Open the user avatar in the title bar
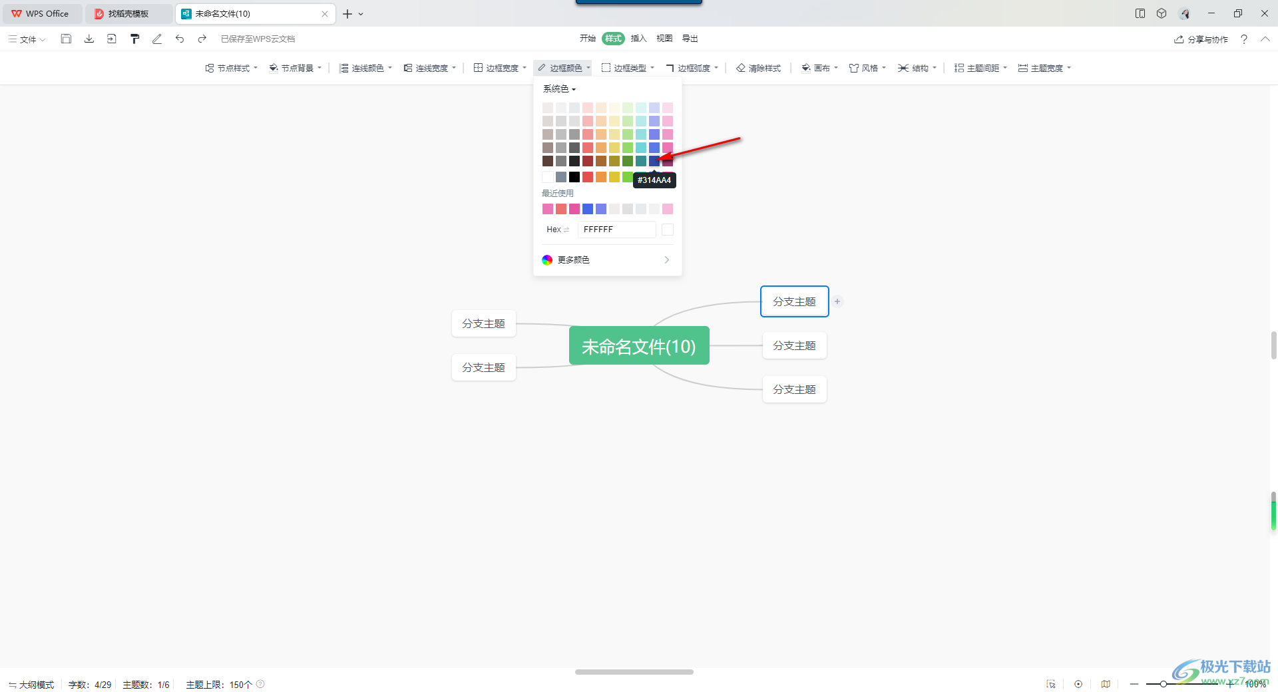 tap(1184, 13)
